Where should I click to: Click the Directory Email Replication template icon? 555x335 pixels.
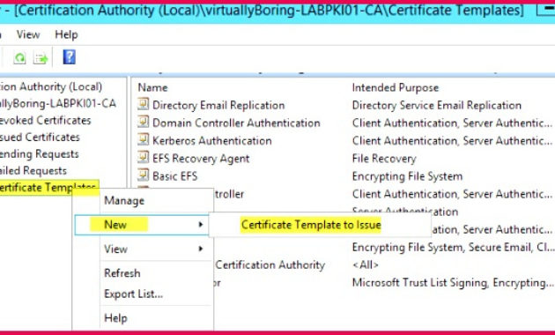143,104
